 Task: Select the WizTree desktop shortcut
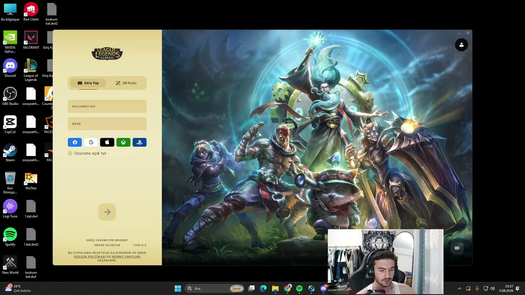(x=31, y=181)
